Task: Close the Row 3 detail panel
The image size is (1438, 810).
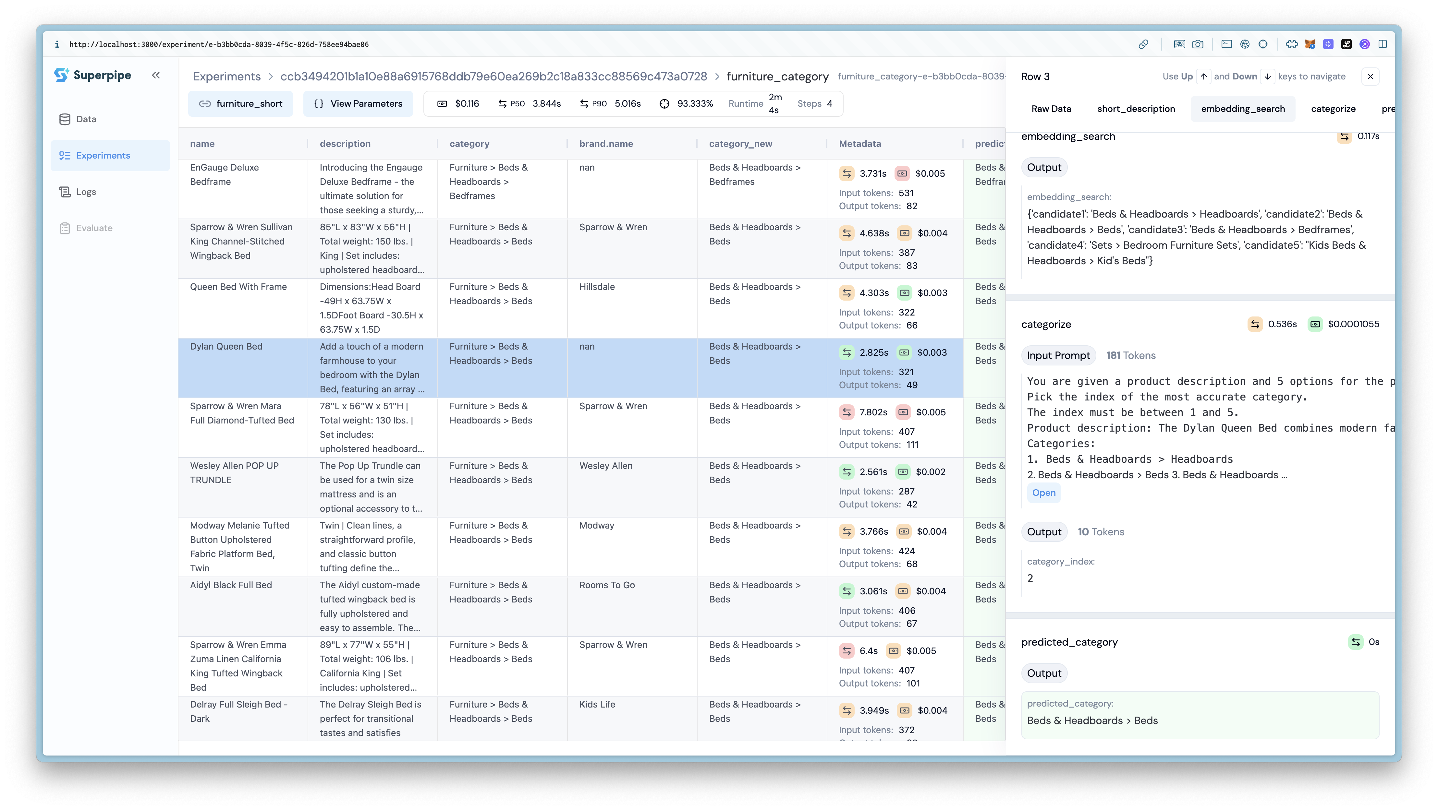Action: click(x=1371, y=77)
